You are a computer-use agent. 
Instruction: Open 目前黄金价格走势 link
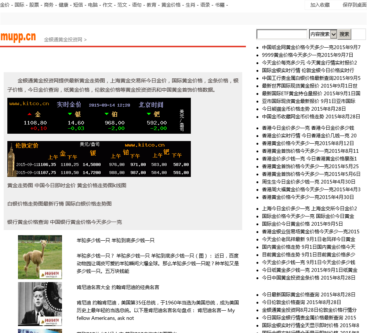point(309,255)
